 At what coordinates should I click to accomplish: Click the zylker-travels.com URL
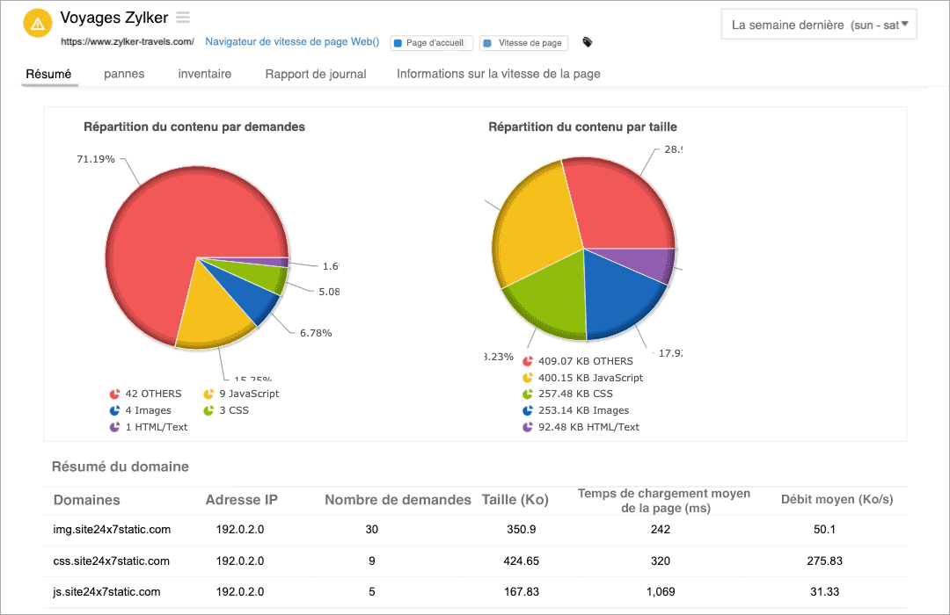(x=127, y=40)
